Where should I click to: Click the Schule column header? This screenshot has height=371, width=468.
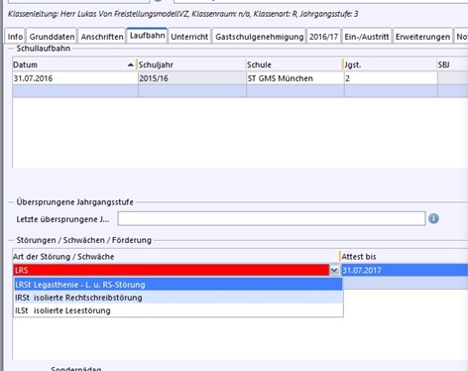click(294, 64)
